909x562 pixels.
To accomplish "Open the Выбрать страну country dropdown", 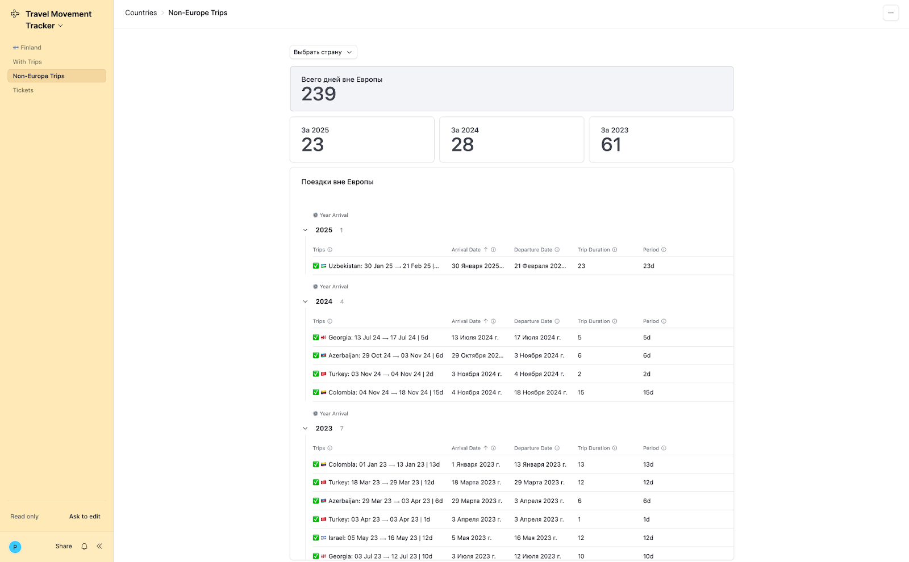I will (x=323, y=52).
